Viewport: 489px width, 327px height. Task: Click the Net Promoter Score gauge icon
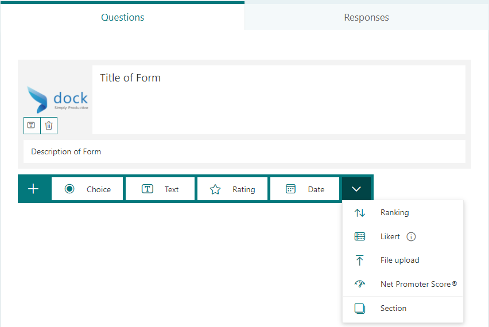(360, 284)
